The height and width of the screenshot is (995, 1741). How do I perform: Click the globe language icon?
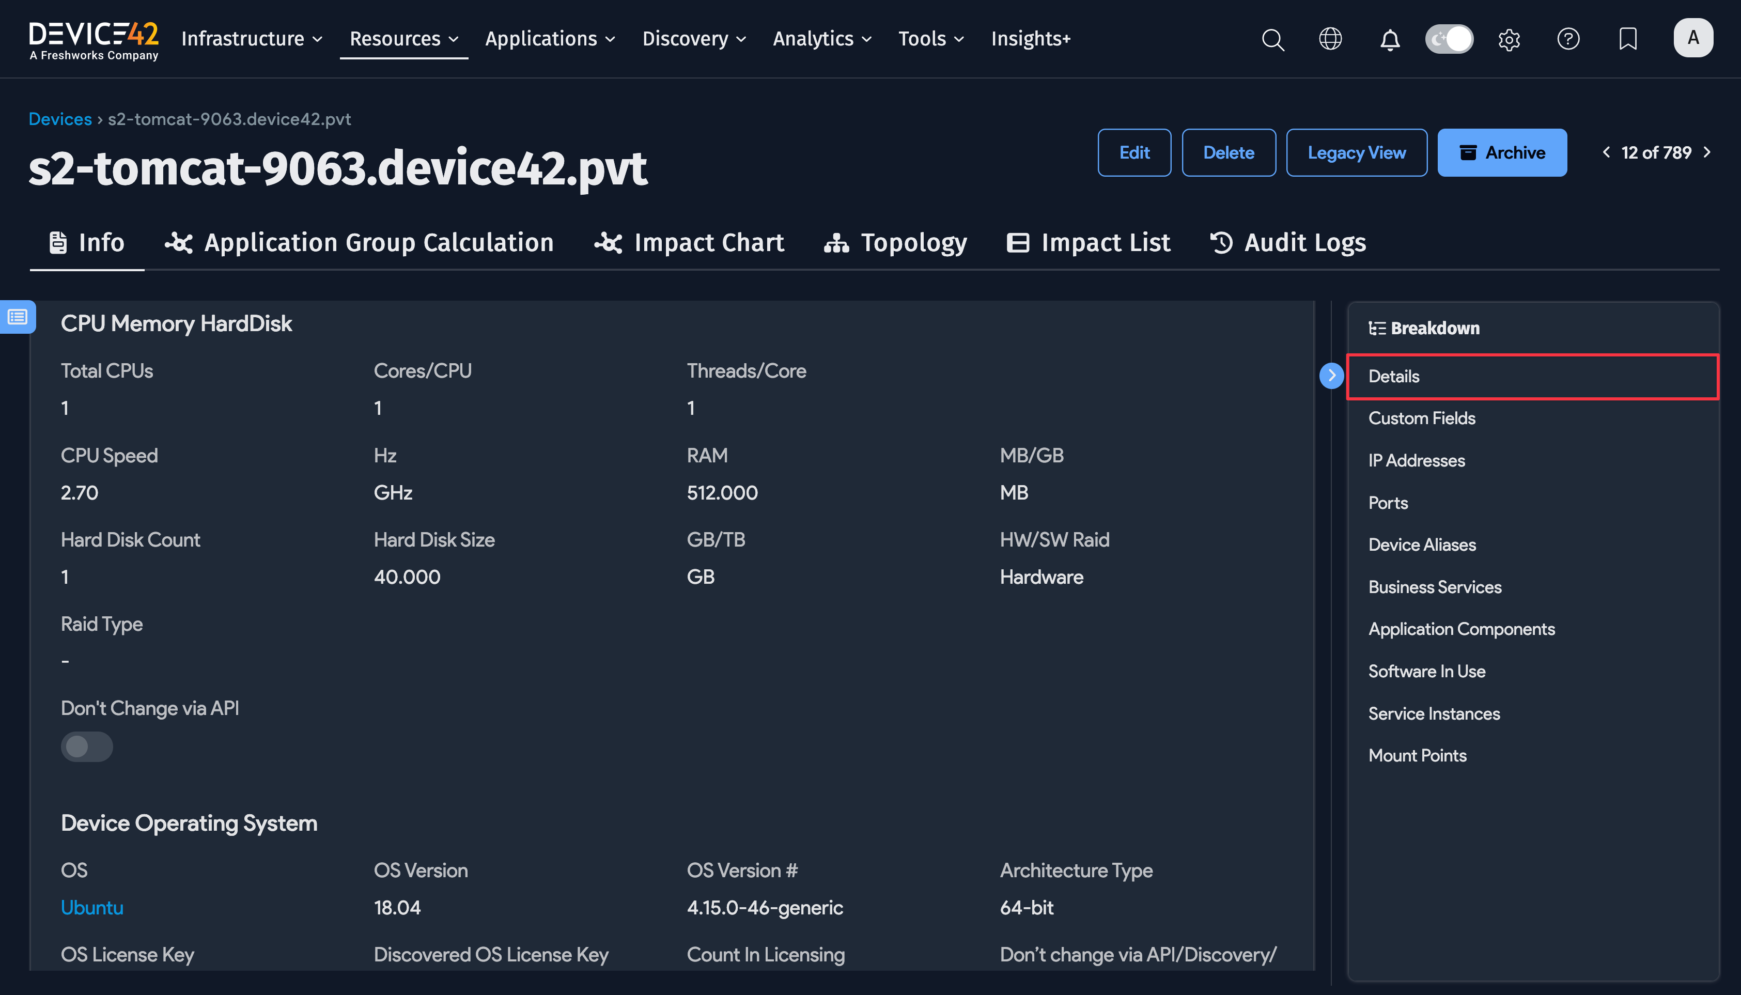click(1330, 39)
